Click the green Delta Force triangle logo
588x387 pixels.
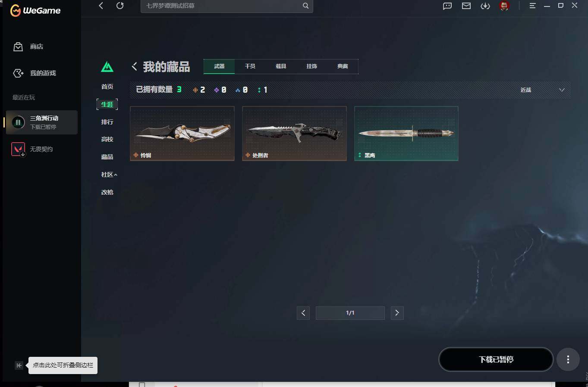107,67
